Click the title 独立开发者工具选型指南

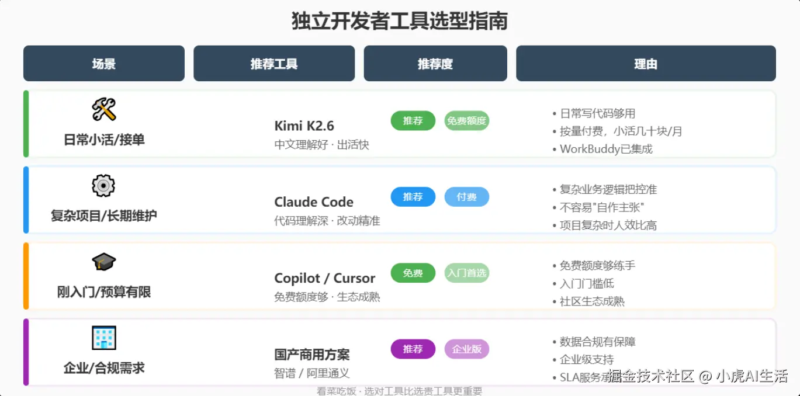(x=400, y=21)
